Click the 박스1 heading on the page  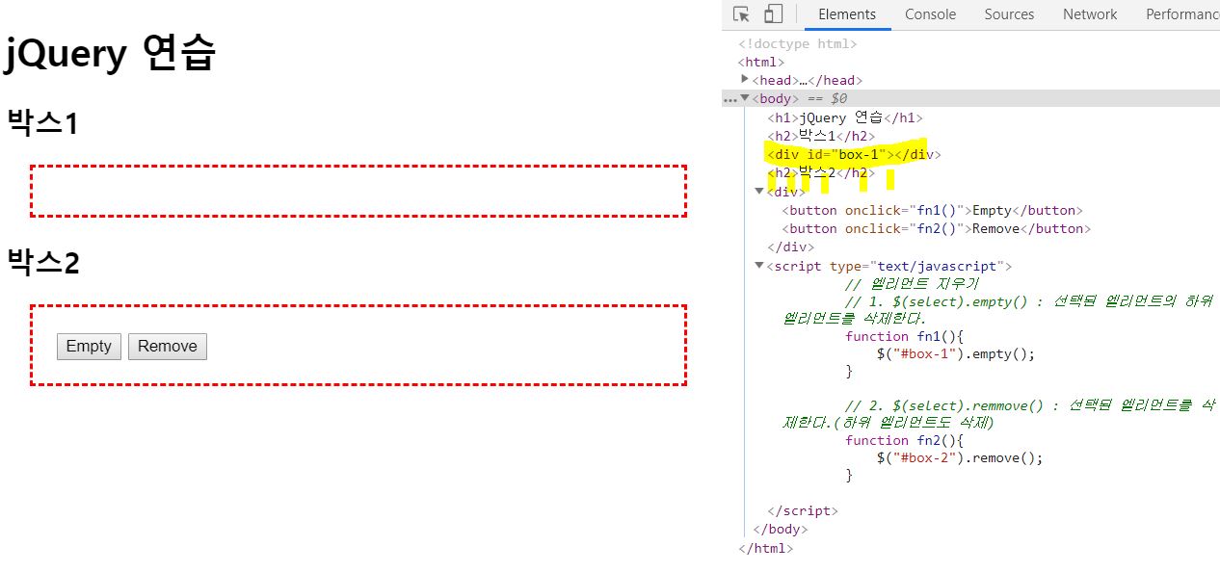click(x=42, y=123)
